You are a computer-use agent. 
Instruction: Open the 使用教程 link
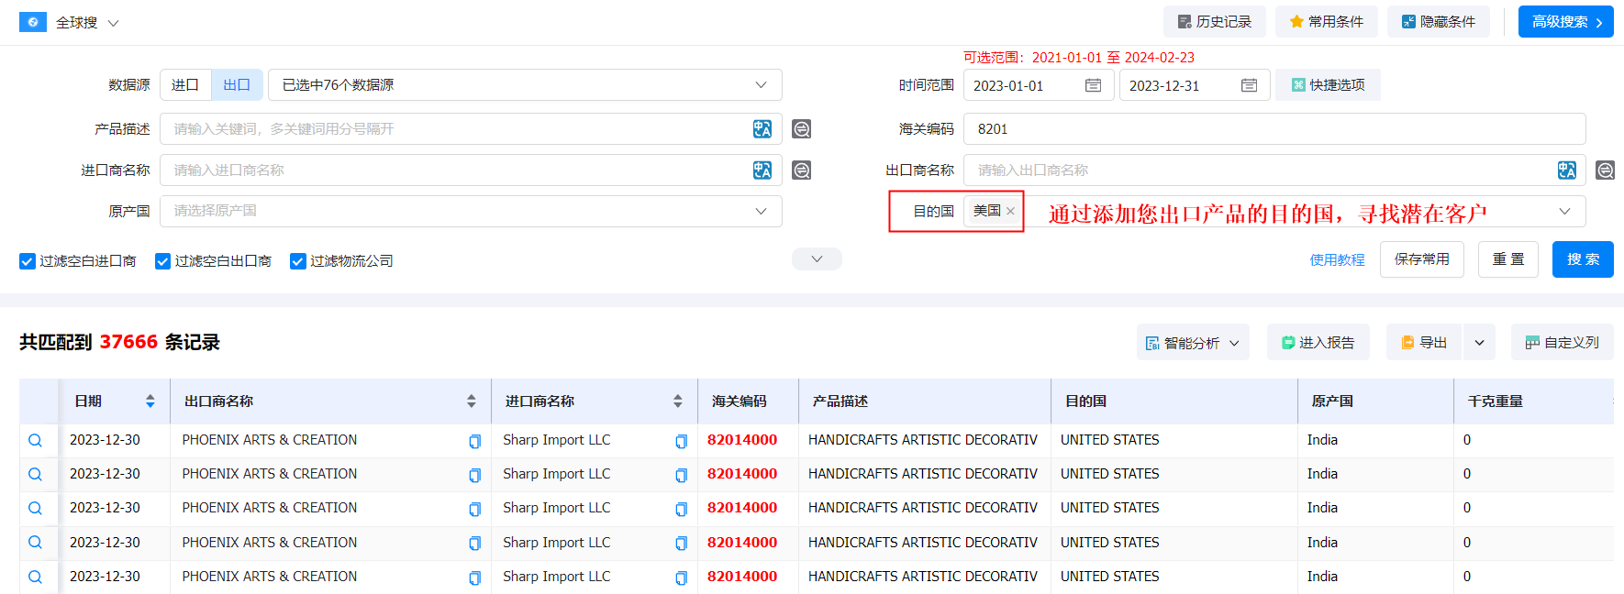[x=1337, y=260]
